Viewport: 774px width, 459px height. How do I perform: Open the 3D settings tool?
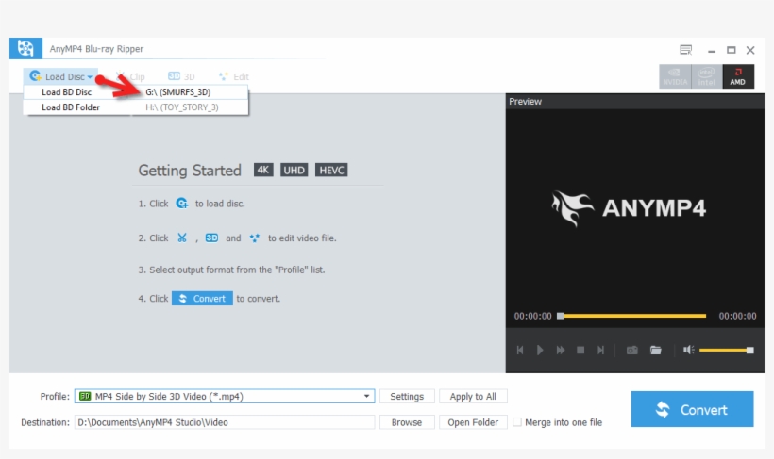(181, 76)
